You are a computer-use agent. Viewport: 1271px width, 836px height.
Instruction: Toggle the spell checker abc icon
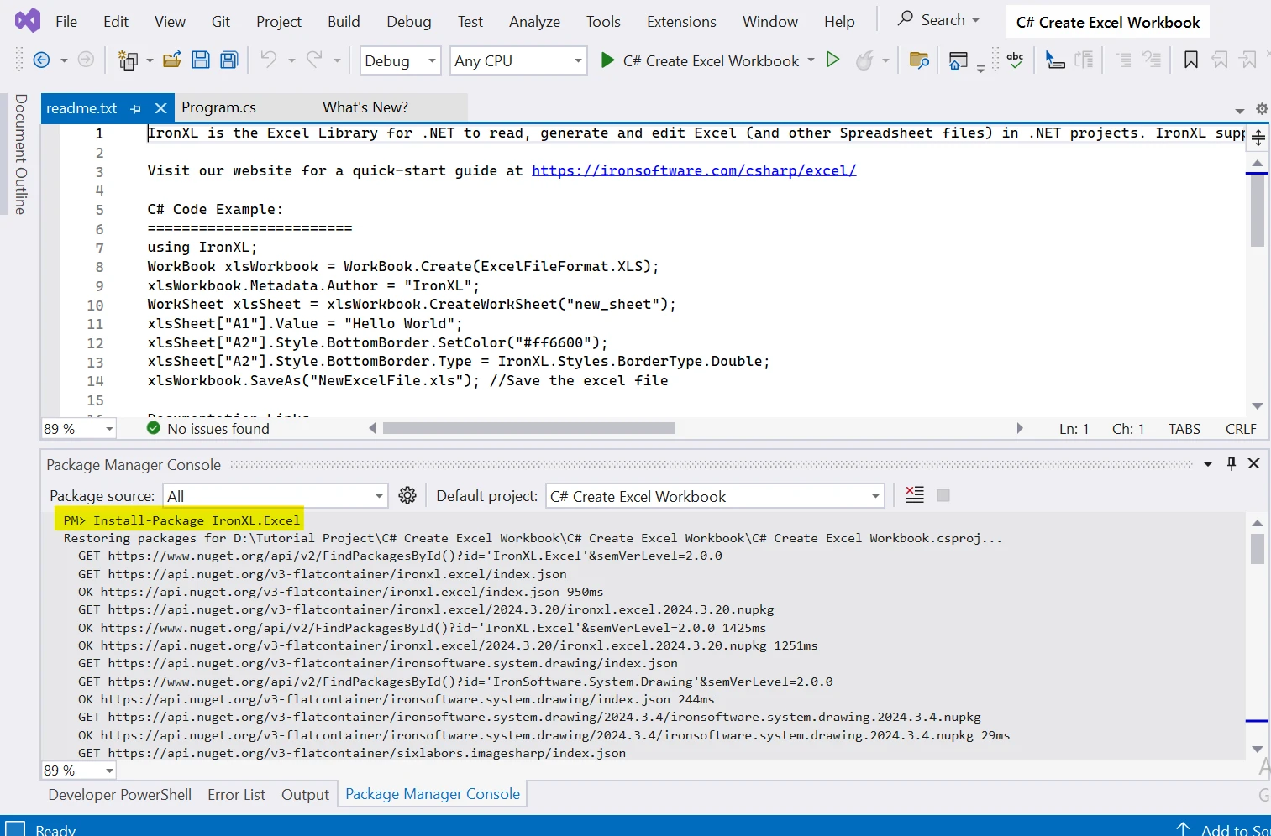pyautogui.click(x=1015, y=60)
